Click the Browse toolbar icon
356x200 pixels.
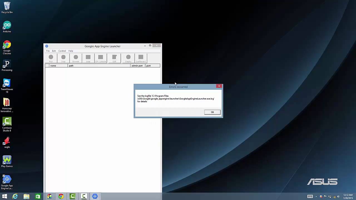76,58
